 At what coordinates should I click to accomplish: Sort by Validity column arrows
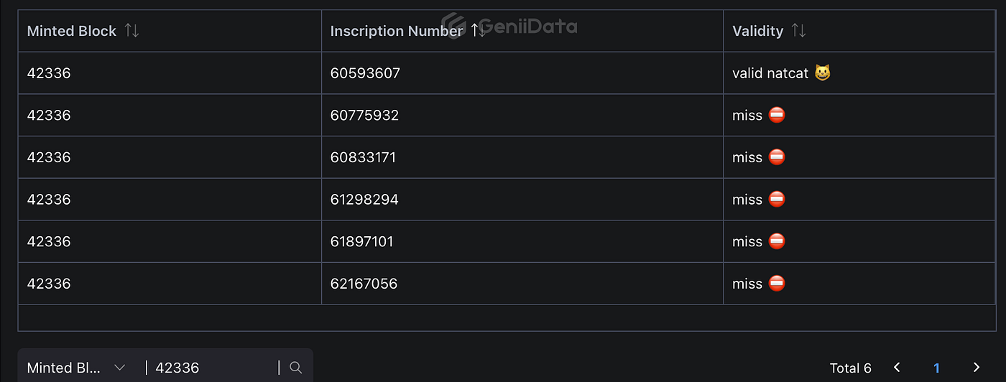tap(798, 31)
